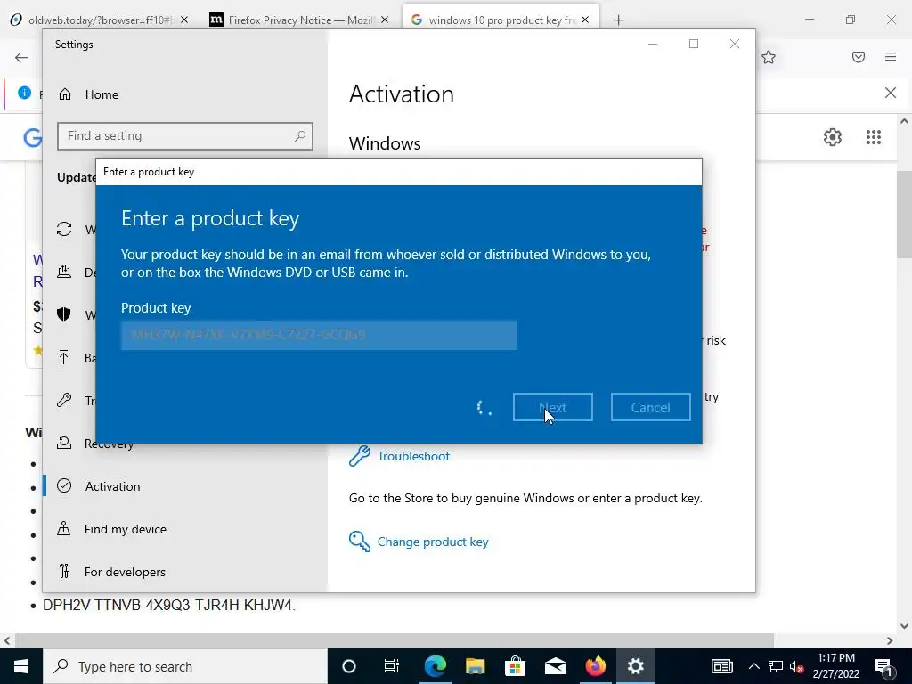The height and width of the screenshot is (684, 912).
Task: Click the Next button in product key dialog
Action: [552, 407]
